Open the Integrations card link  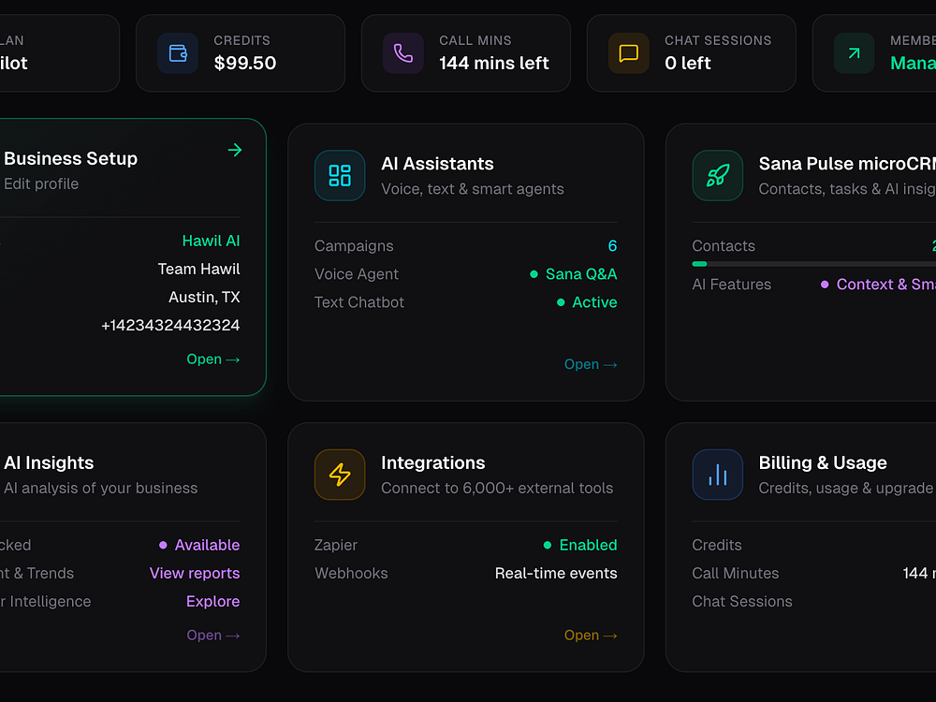tap(591, 636)
